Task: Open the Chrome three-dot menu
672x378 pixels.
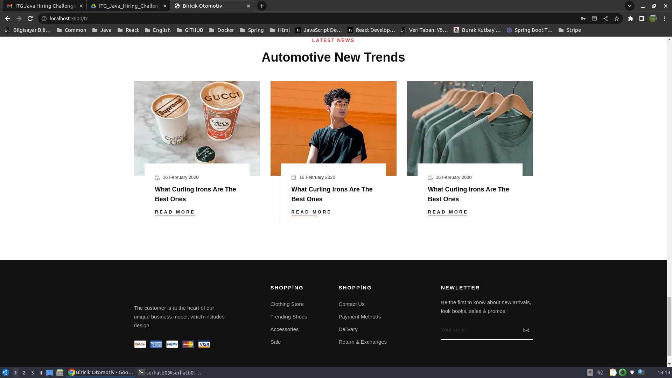Action: pos(664,19)
